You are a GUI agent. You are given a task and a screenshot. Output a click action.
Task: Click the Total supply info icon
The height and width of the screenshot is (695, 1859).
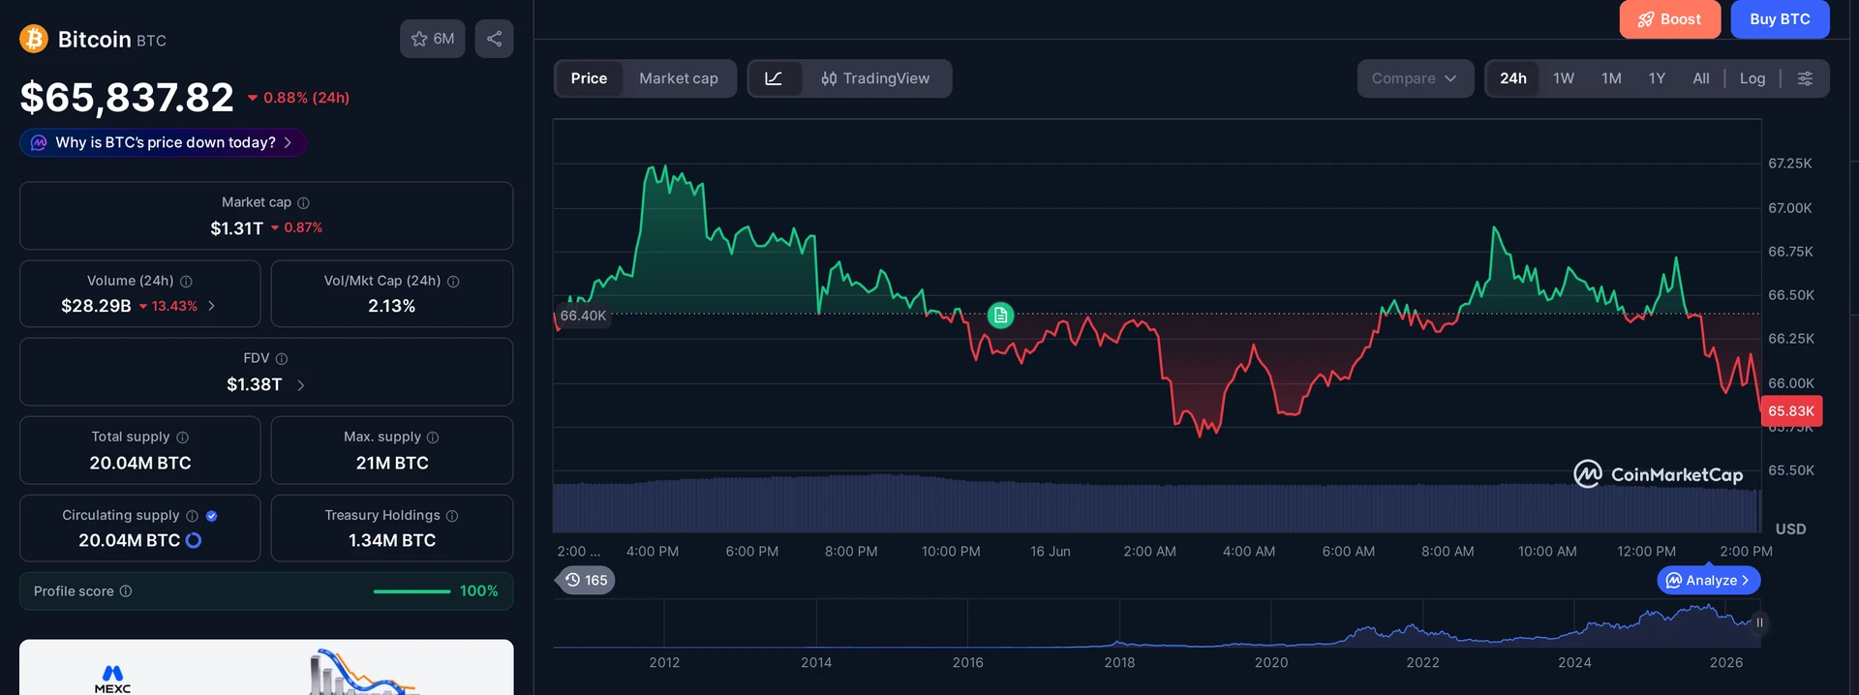[182, 438]
